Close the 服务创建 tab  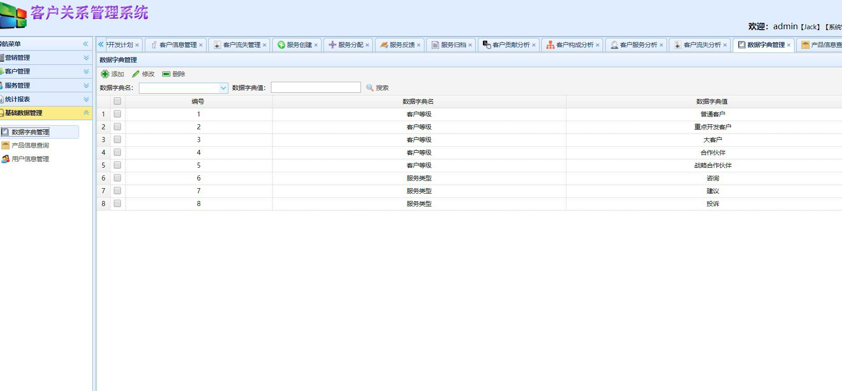click(316, 45)
